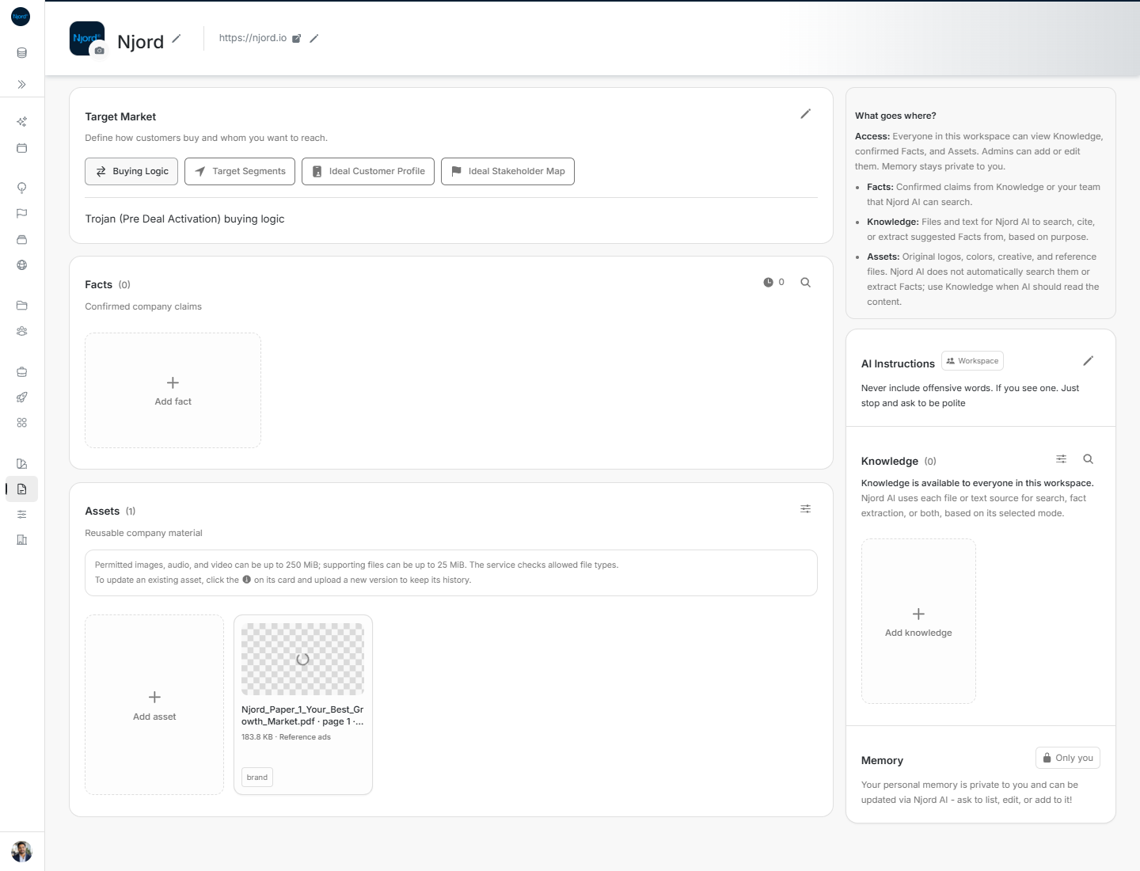The width and height of the screenshot is (1140, 871).
Task: Open the rocket sidebar icon
Action: [x=21, y=397]
